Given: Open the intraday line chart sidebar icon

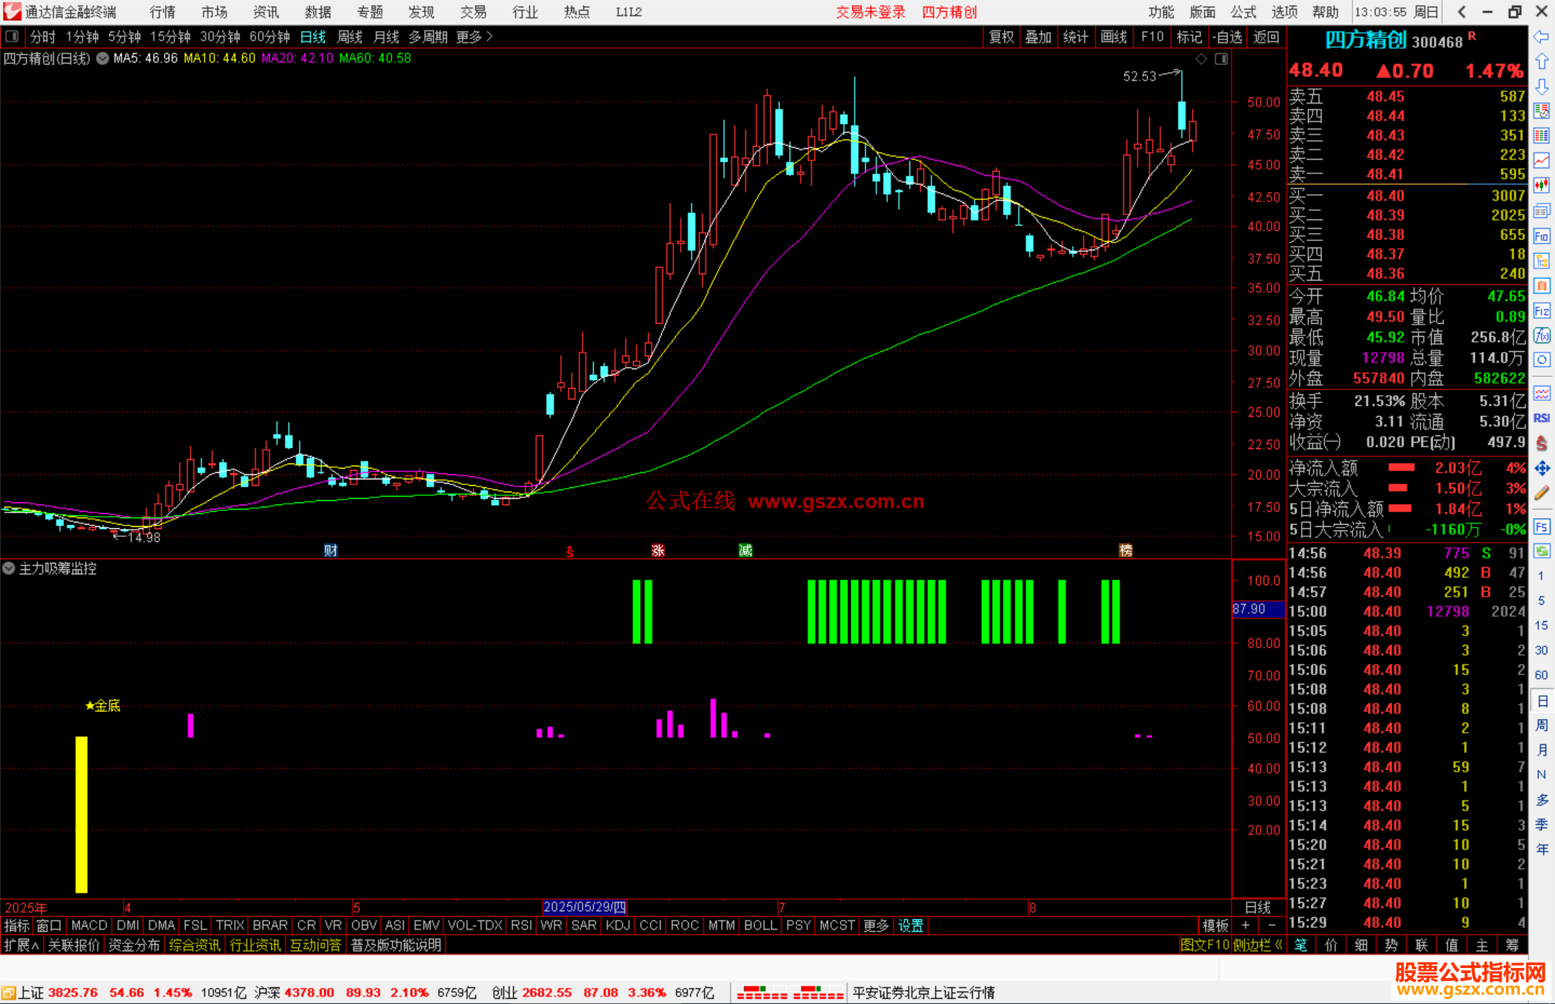Looking at the screenshot, I should coord(1541,160).
